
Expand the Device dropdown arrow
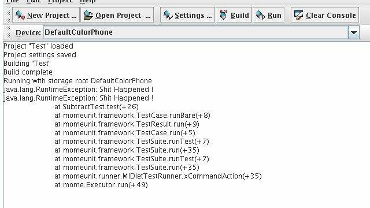coord(353,32)
